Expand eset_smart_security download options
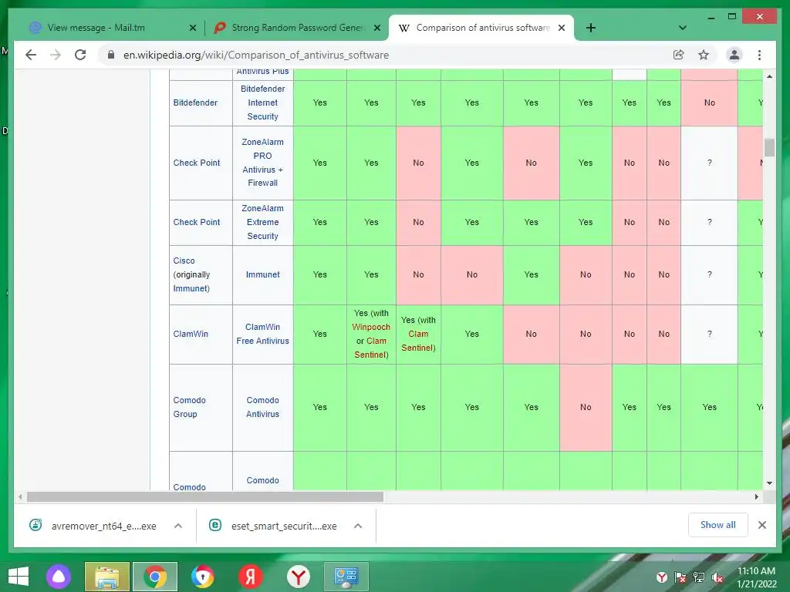Image resolution: width=790 pixels, height=592 pixels. click(358, 526)
